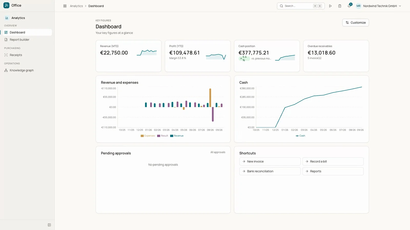410x230 pixels.
Task: Click the "No pending approvals" message
Action: pos(163,165)
